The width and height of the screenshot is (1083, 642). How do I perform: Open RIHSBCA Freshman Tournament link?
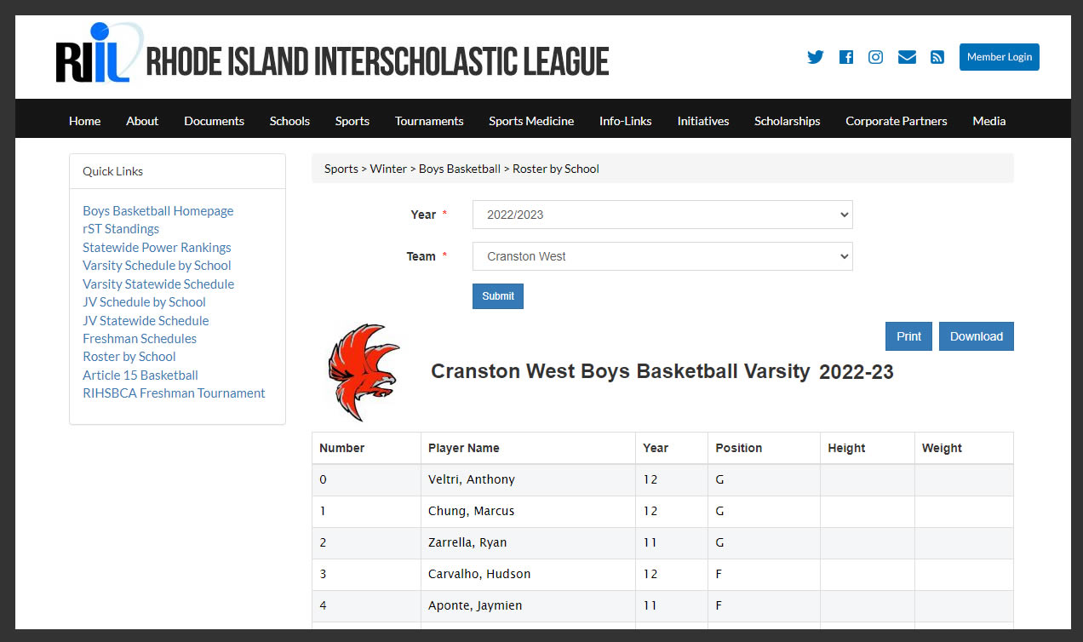coord(174,393)
